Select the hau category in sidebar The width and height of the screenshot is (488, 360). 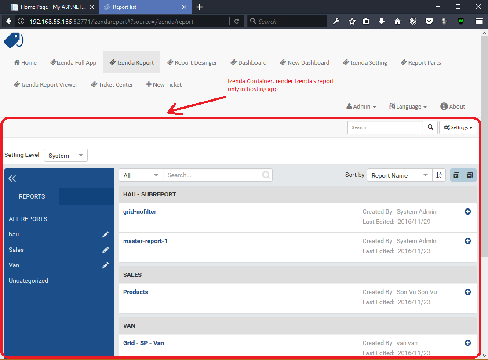14,234
